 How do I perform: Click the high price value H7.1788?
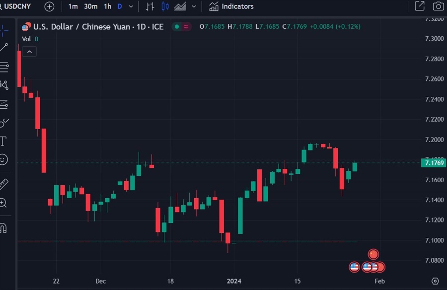(x=240, y=26)
